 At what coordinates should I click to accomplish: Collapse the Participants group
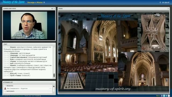(5, 91)
